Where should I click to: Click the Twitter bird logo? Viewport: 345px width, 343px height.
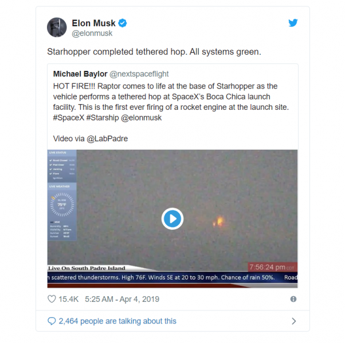tap(293, 23)
